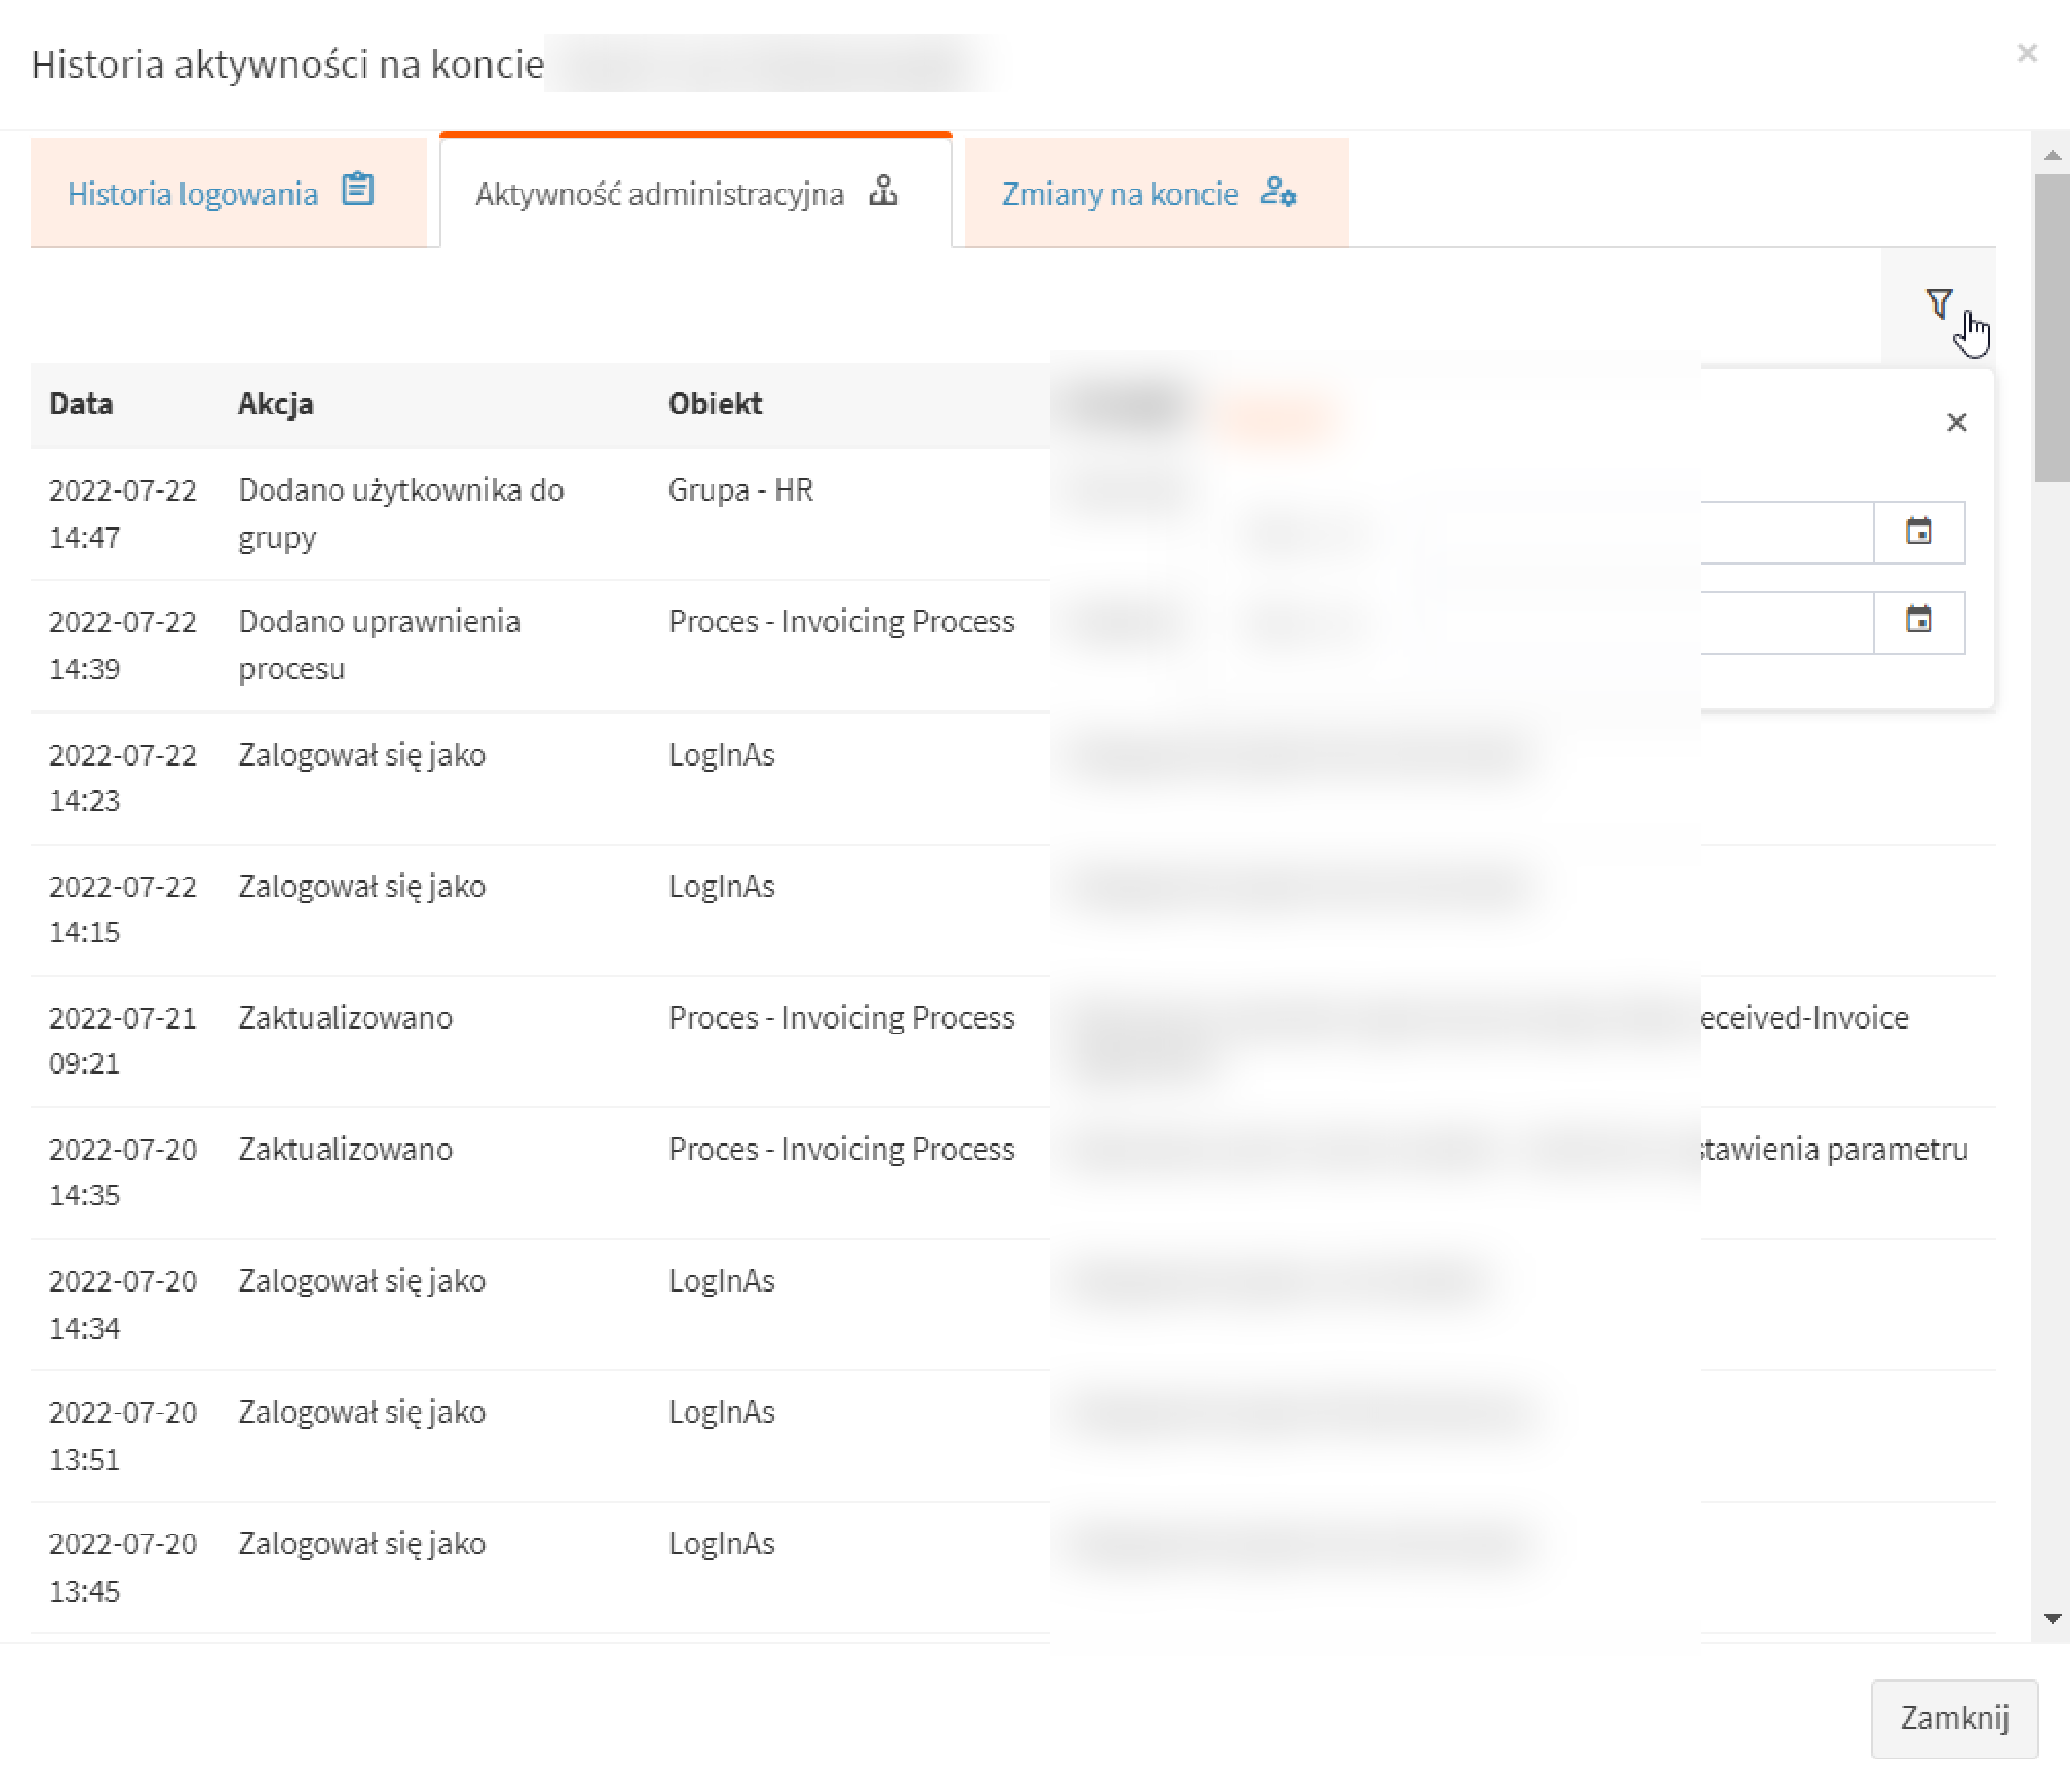The width and height of the screenshot is (2070, 1792).
Task: Click the Akcja column header
Action: (276, 404)
